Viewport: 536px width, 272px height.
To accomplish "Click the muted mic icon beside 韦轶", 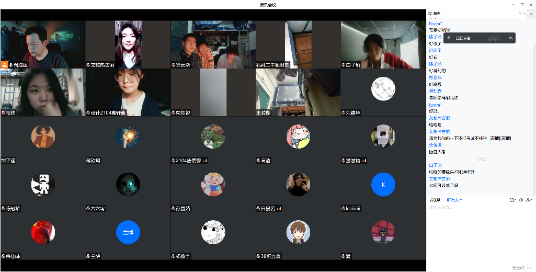I will (4, 112).
